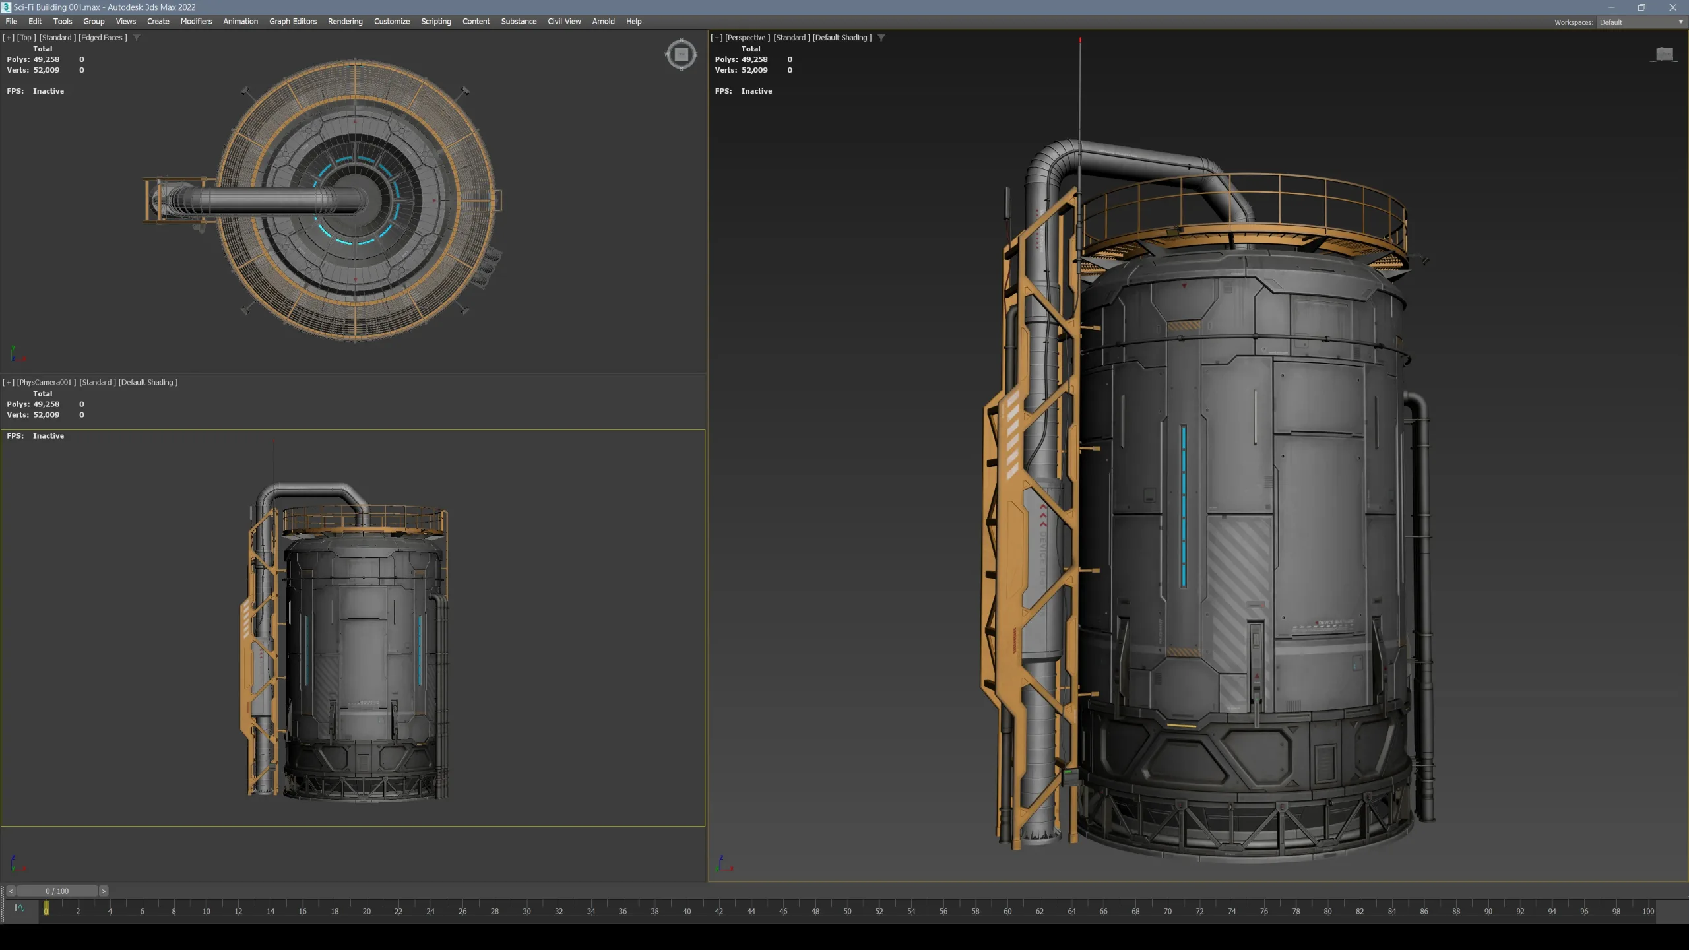
Task: Open the per-view filter icon in Perspective viewport
Action: [x=881, y=38]
